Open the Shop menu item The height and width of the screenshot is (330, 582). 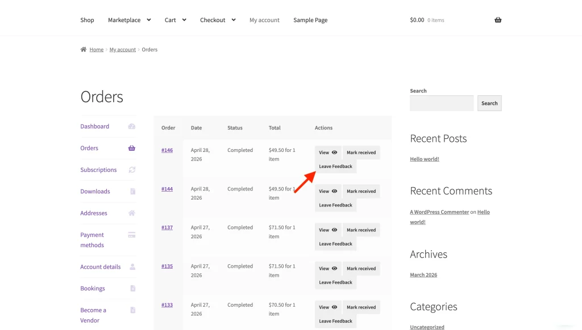(x=87, y=20)
